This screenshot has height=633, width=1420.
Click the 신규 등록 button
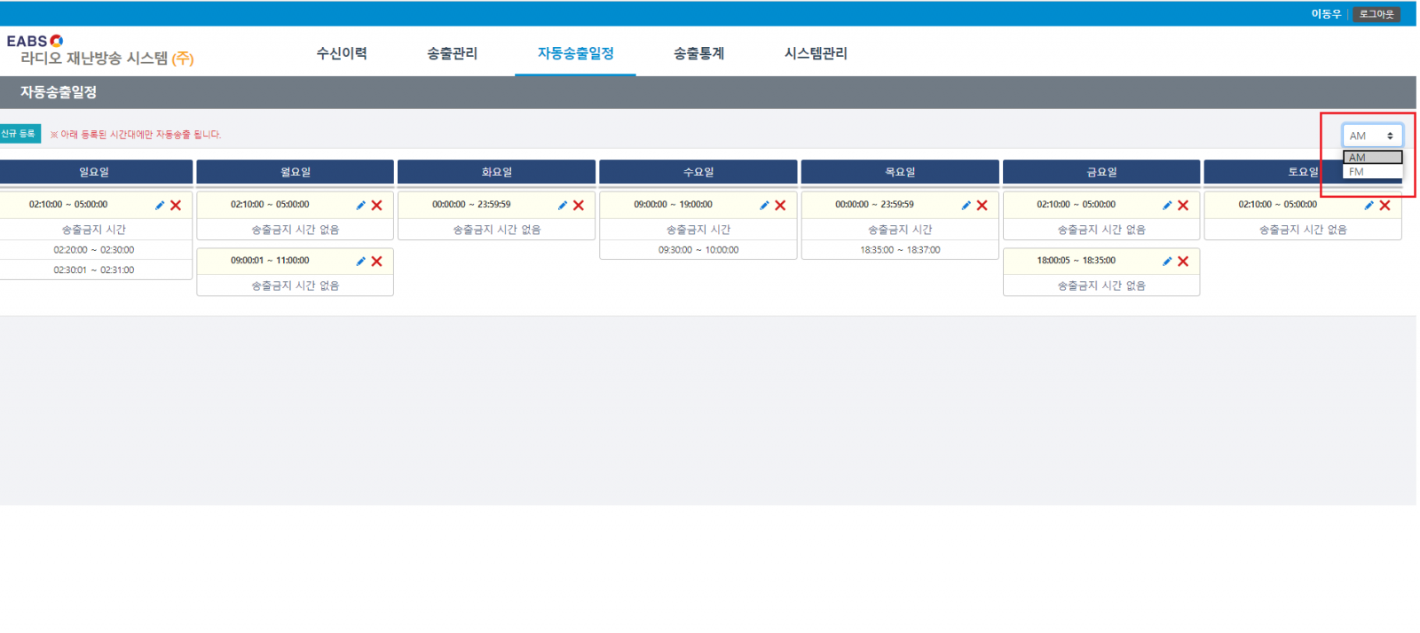coord(19,134)
